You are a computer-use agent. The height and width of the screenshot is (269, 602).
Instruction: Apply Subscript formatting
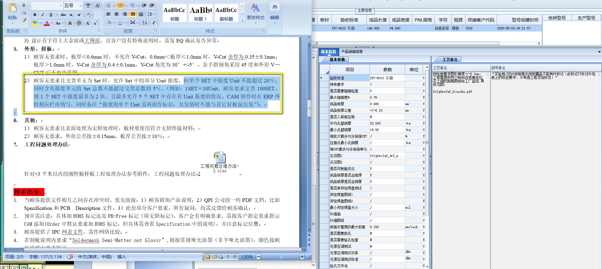(71, 15)
